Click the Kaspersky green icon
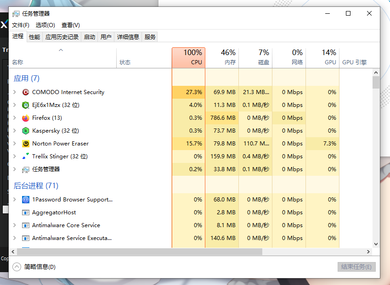Screen dimensions: 390x285 pos(26,131)
